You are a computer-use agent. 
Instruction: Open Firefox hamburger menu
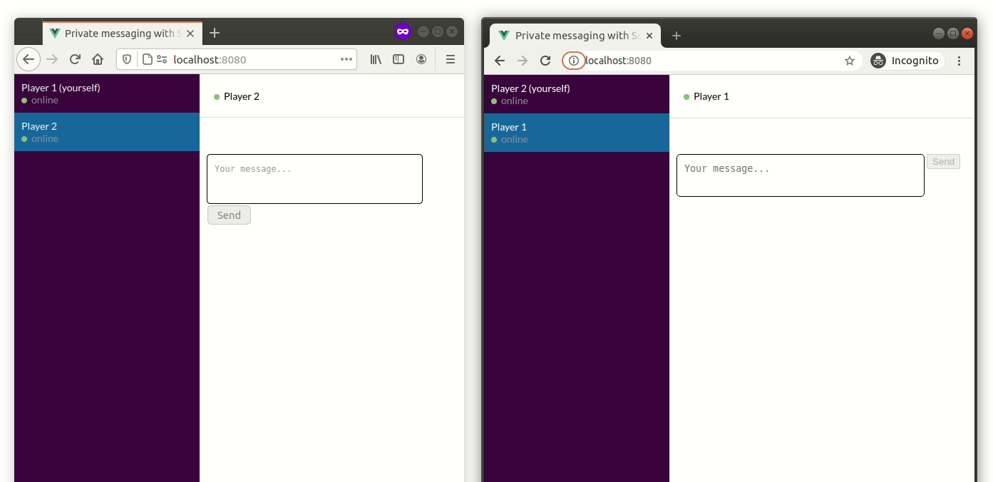point(450,59)
